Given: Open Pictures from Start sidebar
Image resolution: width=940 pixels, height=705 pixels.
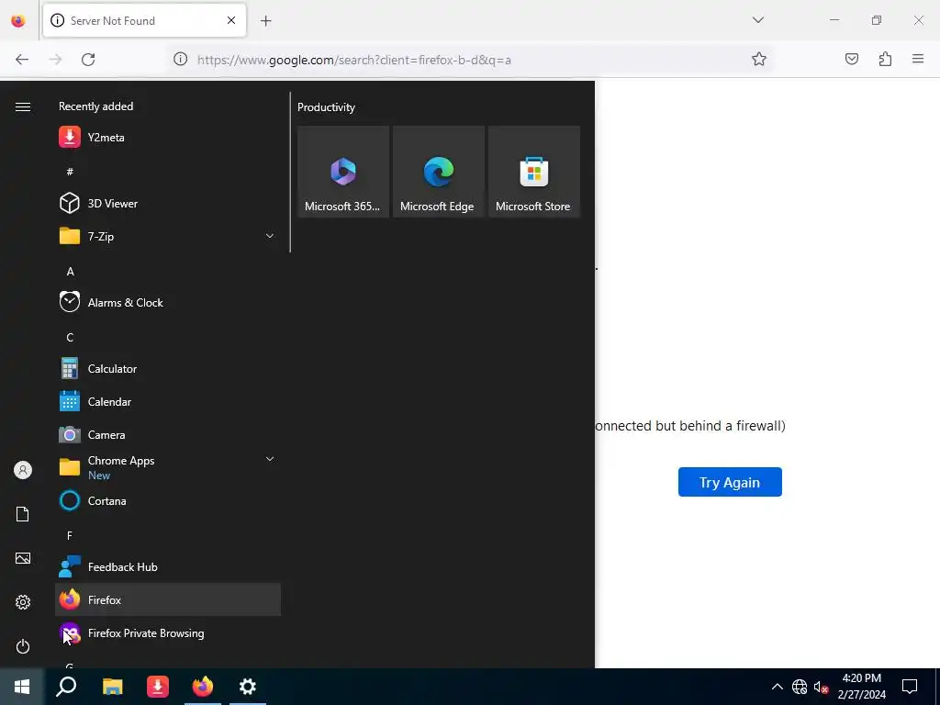Looking at the screenshot, I should (23, 558).
